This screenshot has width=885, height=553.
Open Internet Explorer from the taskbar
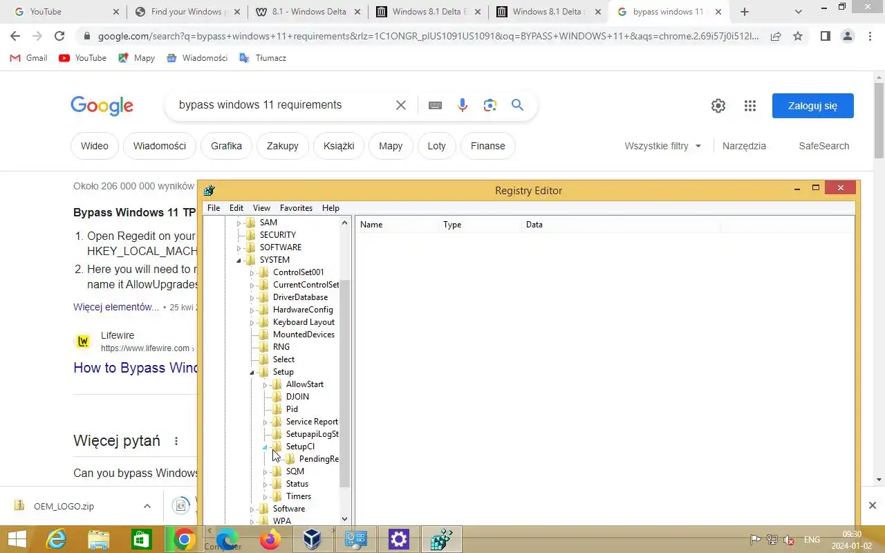point(55,539)
